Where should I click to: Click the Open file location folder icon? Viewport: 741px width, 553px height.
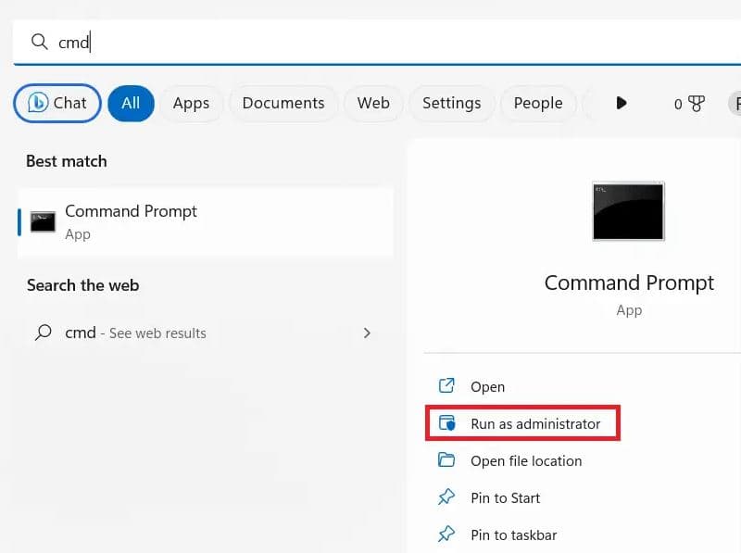tap(446, 460)
